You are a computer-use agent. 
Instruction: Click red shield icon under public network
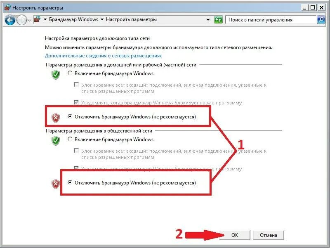click(56, 184)
